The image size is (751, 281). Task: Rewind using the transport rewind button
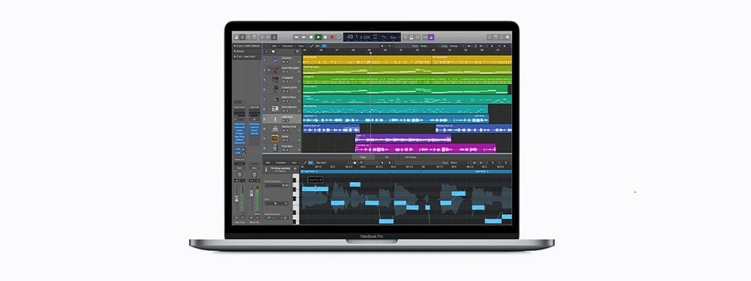click(297, 37)
